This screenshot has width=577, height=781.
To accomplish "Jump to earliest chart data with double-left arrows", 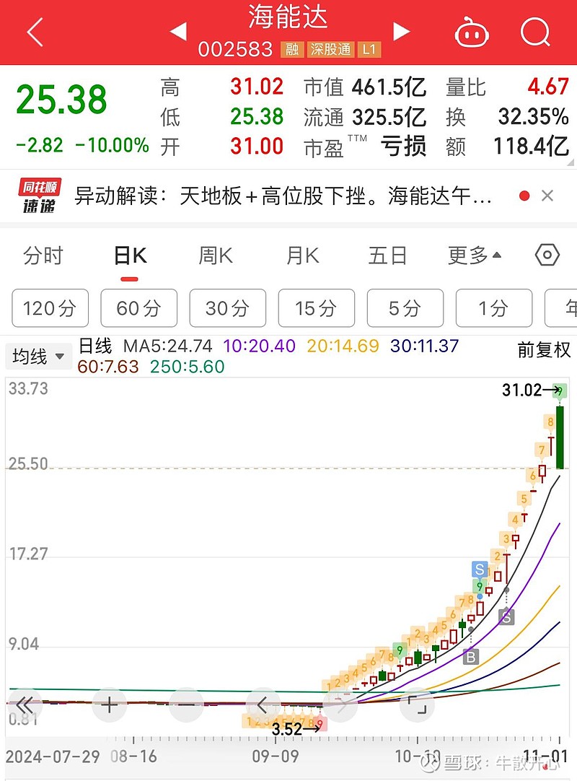I will [x=25, y=704].
